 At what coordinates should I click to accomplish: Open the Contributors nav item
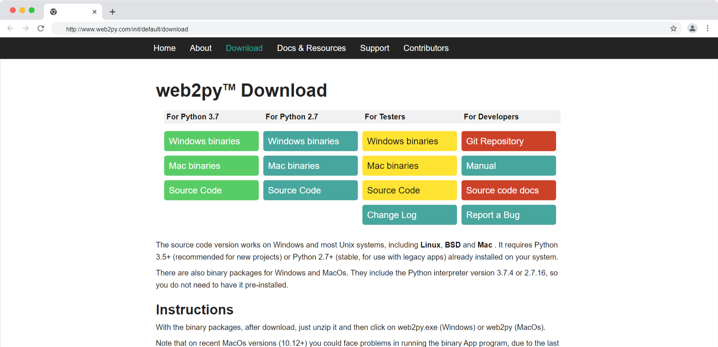[426, 48]
